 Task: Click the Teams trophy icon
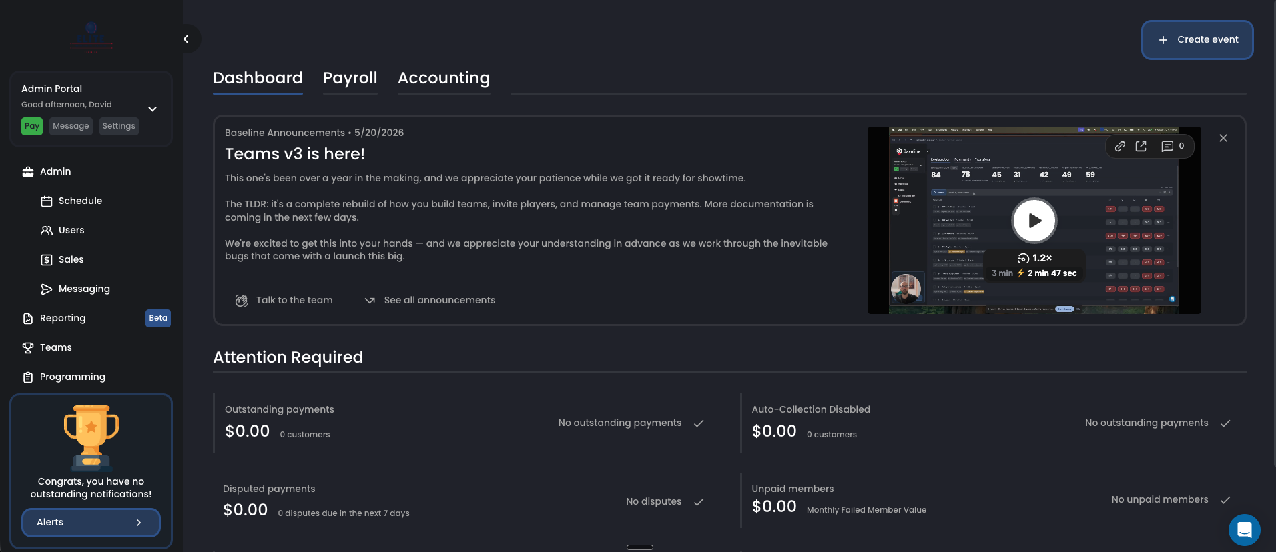pos(28,348)
